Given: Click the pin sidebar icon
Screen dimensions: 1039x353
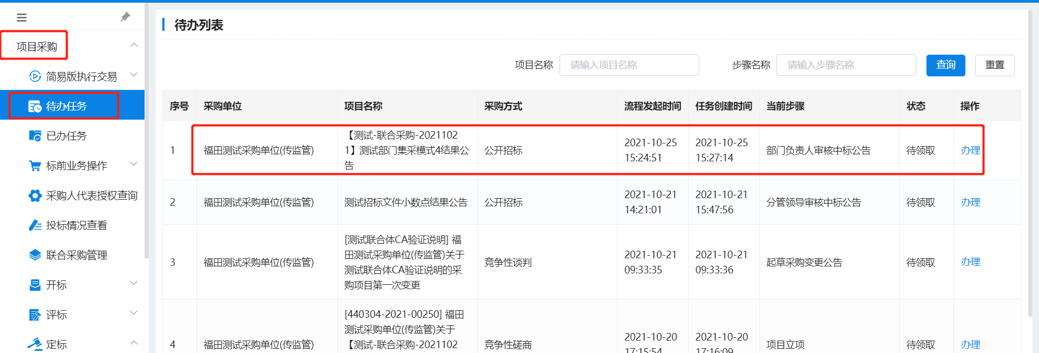Looking at the screenshot, I should click(126, 17).
